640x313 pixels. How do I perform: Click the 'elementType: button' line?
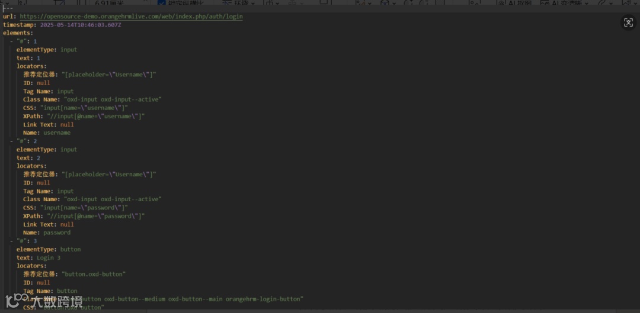[x=49, y=250]
